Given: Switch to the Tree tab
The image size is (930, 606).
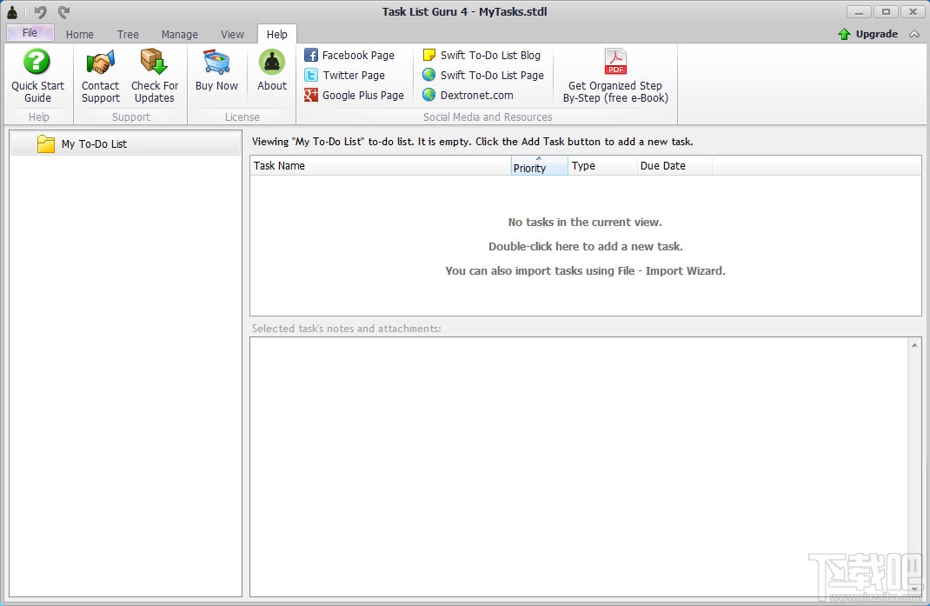Looking at the screenshot, I should tap(128, 35).
